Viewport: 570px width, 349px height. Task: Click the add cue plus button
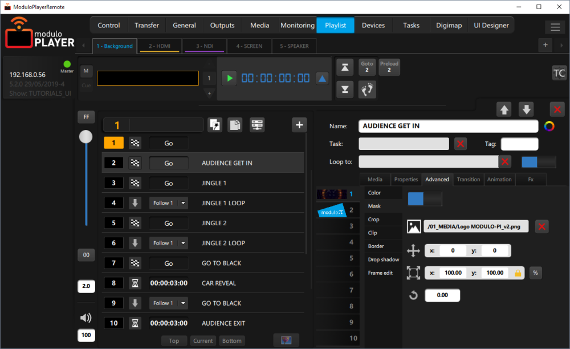tap(299, 125)
